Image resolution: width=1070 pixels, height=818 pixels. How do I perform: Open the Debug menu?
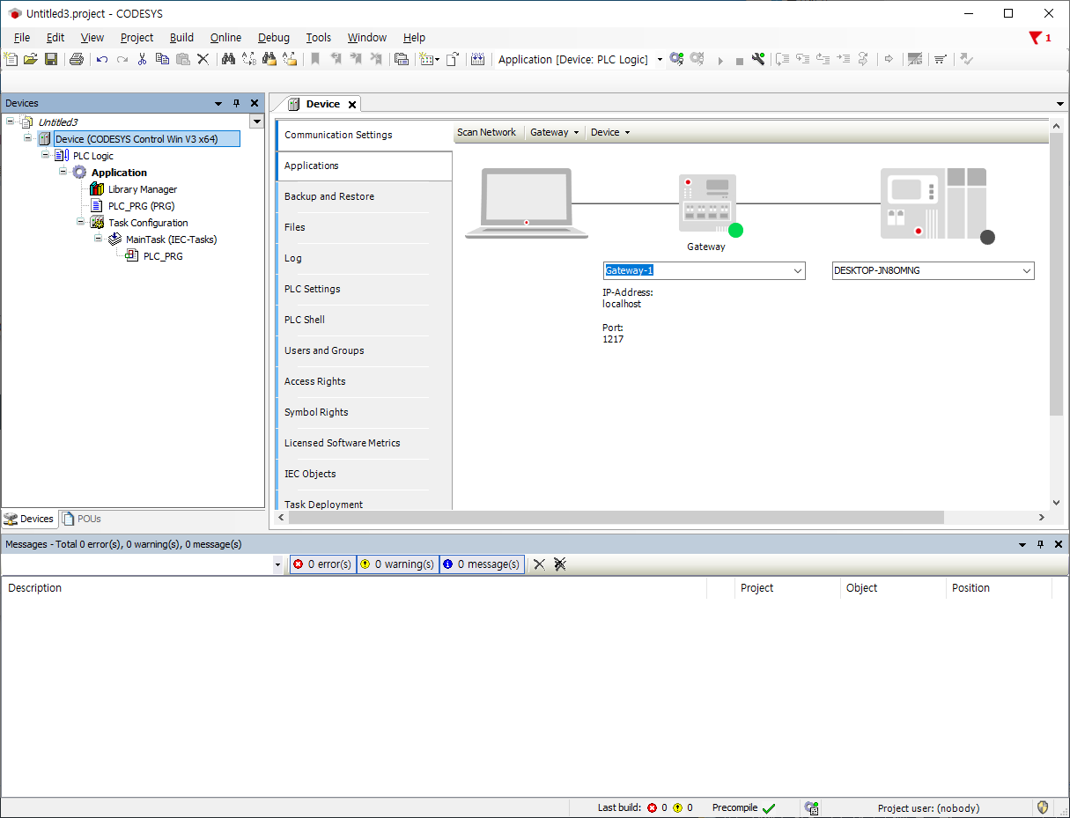coord(273,38)
